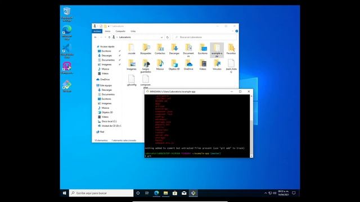Open Disco local (C:) in the sidebar

coord(109,121)
